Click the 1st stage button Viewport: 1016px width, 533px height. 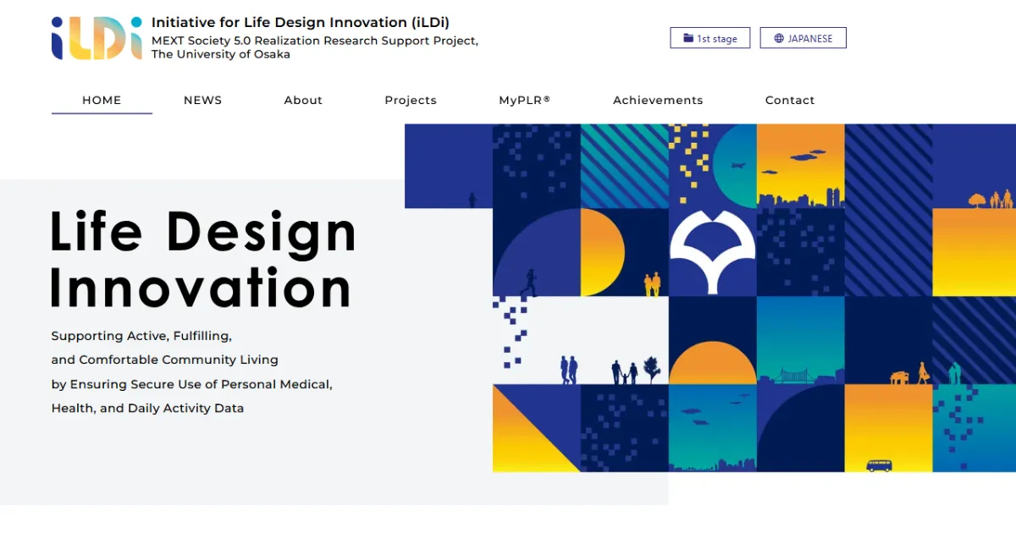pos(710,37)
